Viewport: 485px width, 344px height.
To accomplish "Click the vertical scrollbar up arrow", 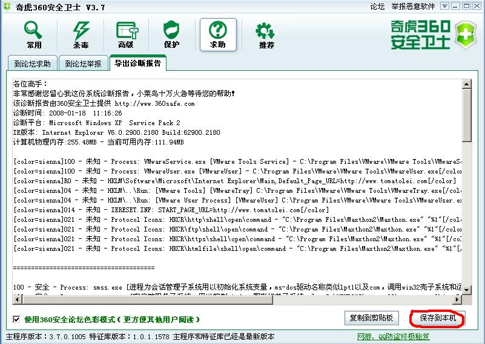I will click(x=467, y=83).
